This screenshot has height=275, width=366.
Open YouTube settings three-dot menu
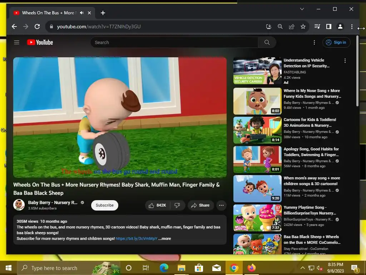[x=314, y=42]
